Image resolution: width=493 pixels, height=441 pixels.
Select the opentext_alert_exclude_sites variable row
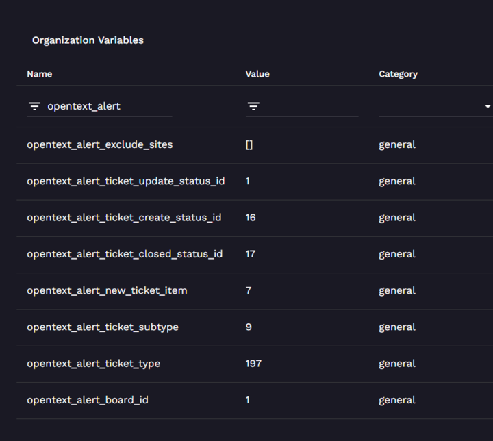point(100,145)
